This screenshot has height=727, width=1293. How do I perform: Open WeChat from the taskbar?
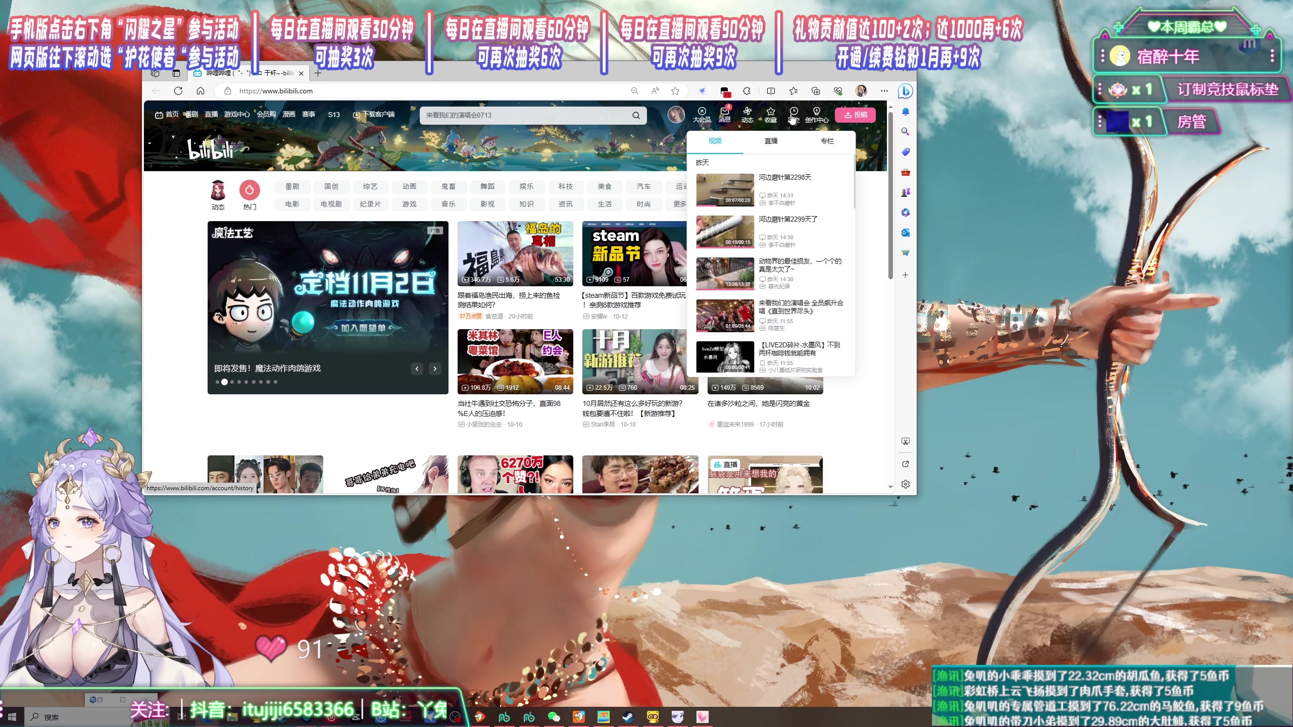click(555, 716)
